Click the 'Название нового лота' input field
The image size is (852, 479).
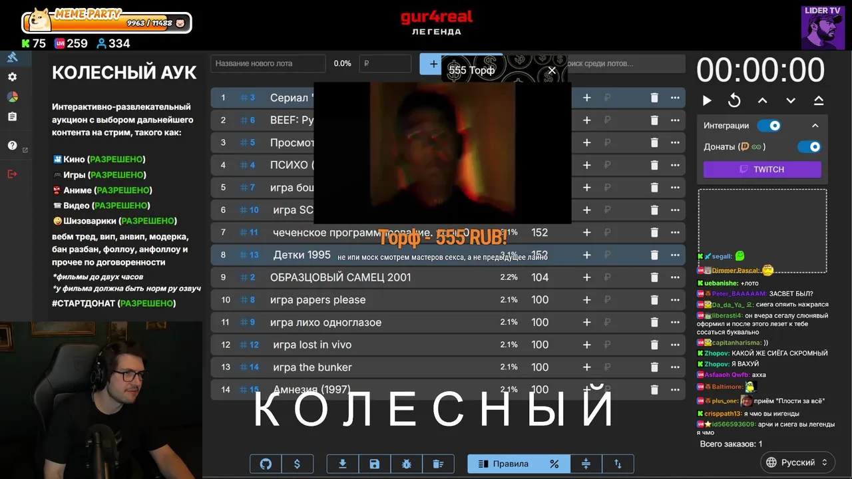[x=268, y=64]
